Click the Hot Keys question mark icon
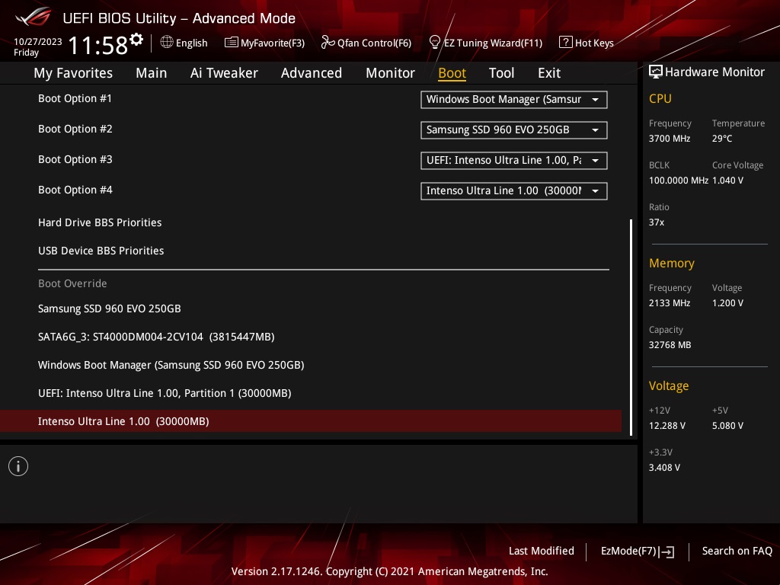 [565, 43]
